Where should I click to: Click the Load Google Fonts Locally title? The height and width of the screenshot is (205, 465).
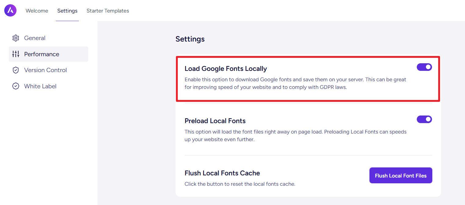226,69
